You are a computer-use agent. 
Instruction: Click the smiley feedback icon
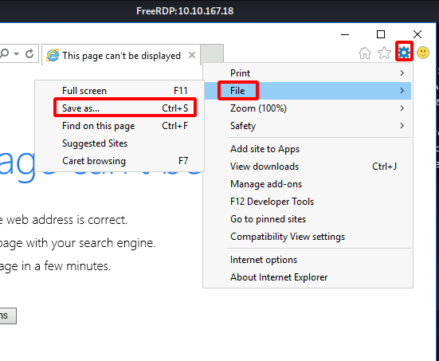tap(423, 53)
